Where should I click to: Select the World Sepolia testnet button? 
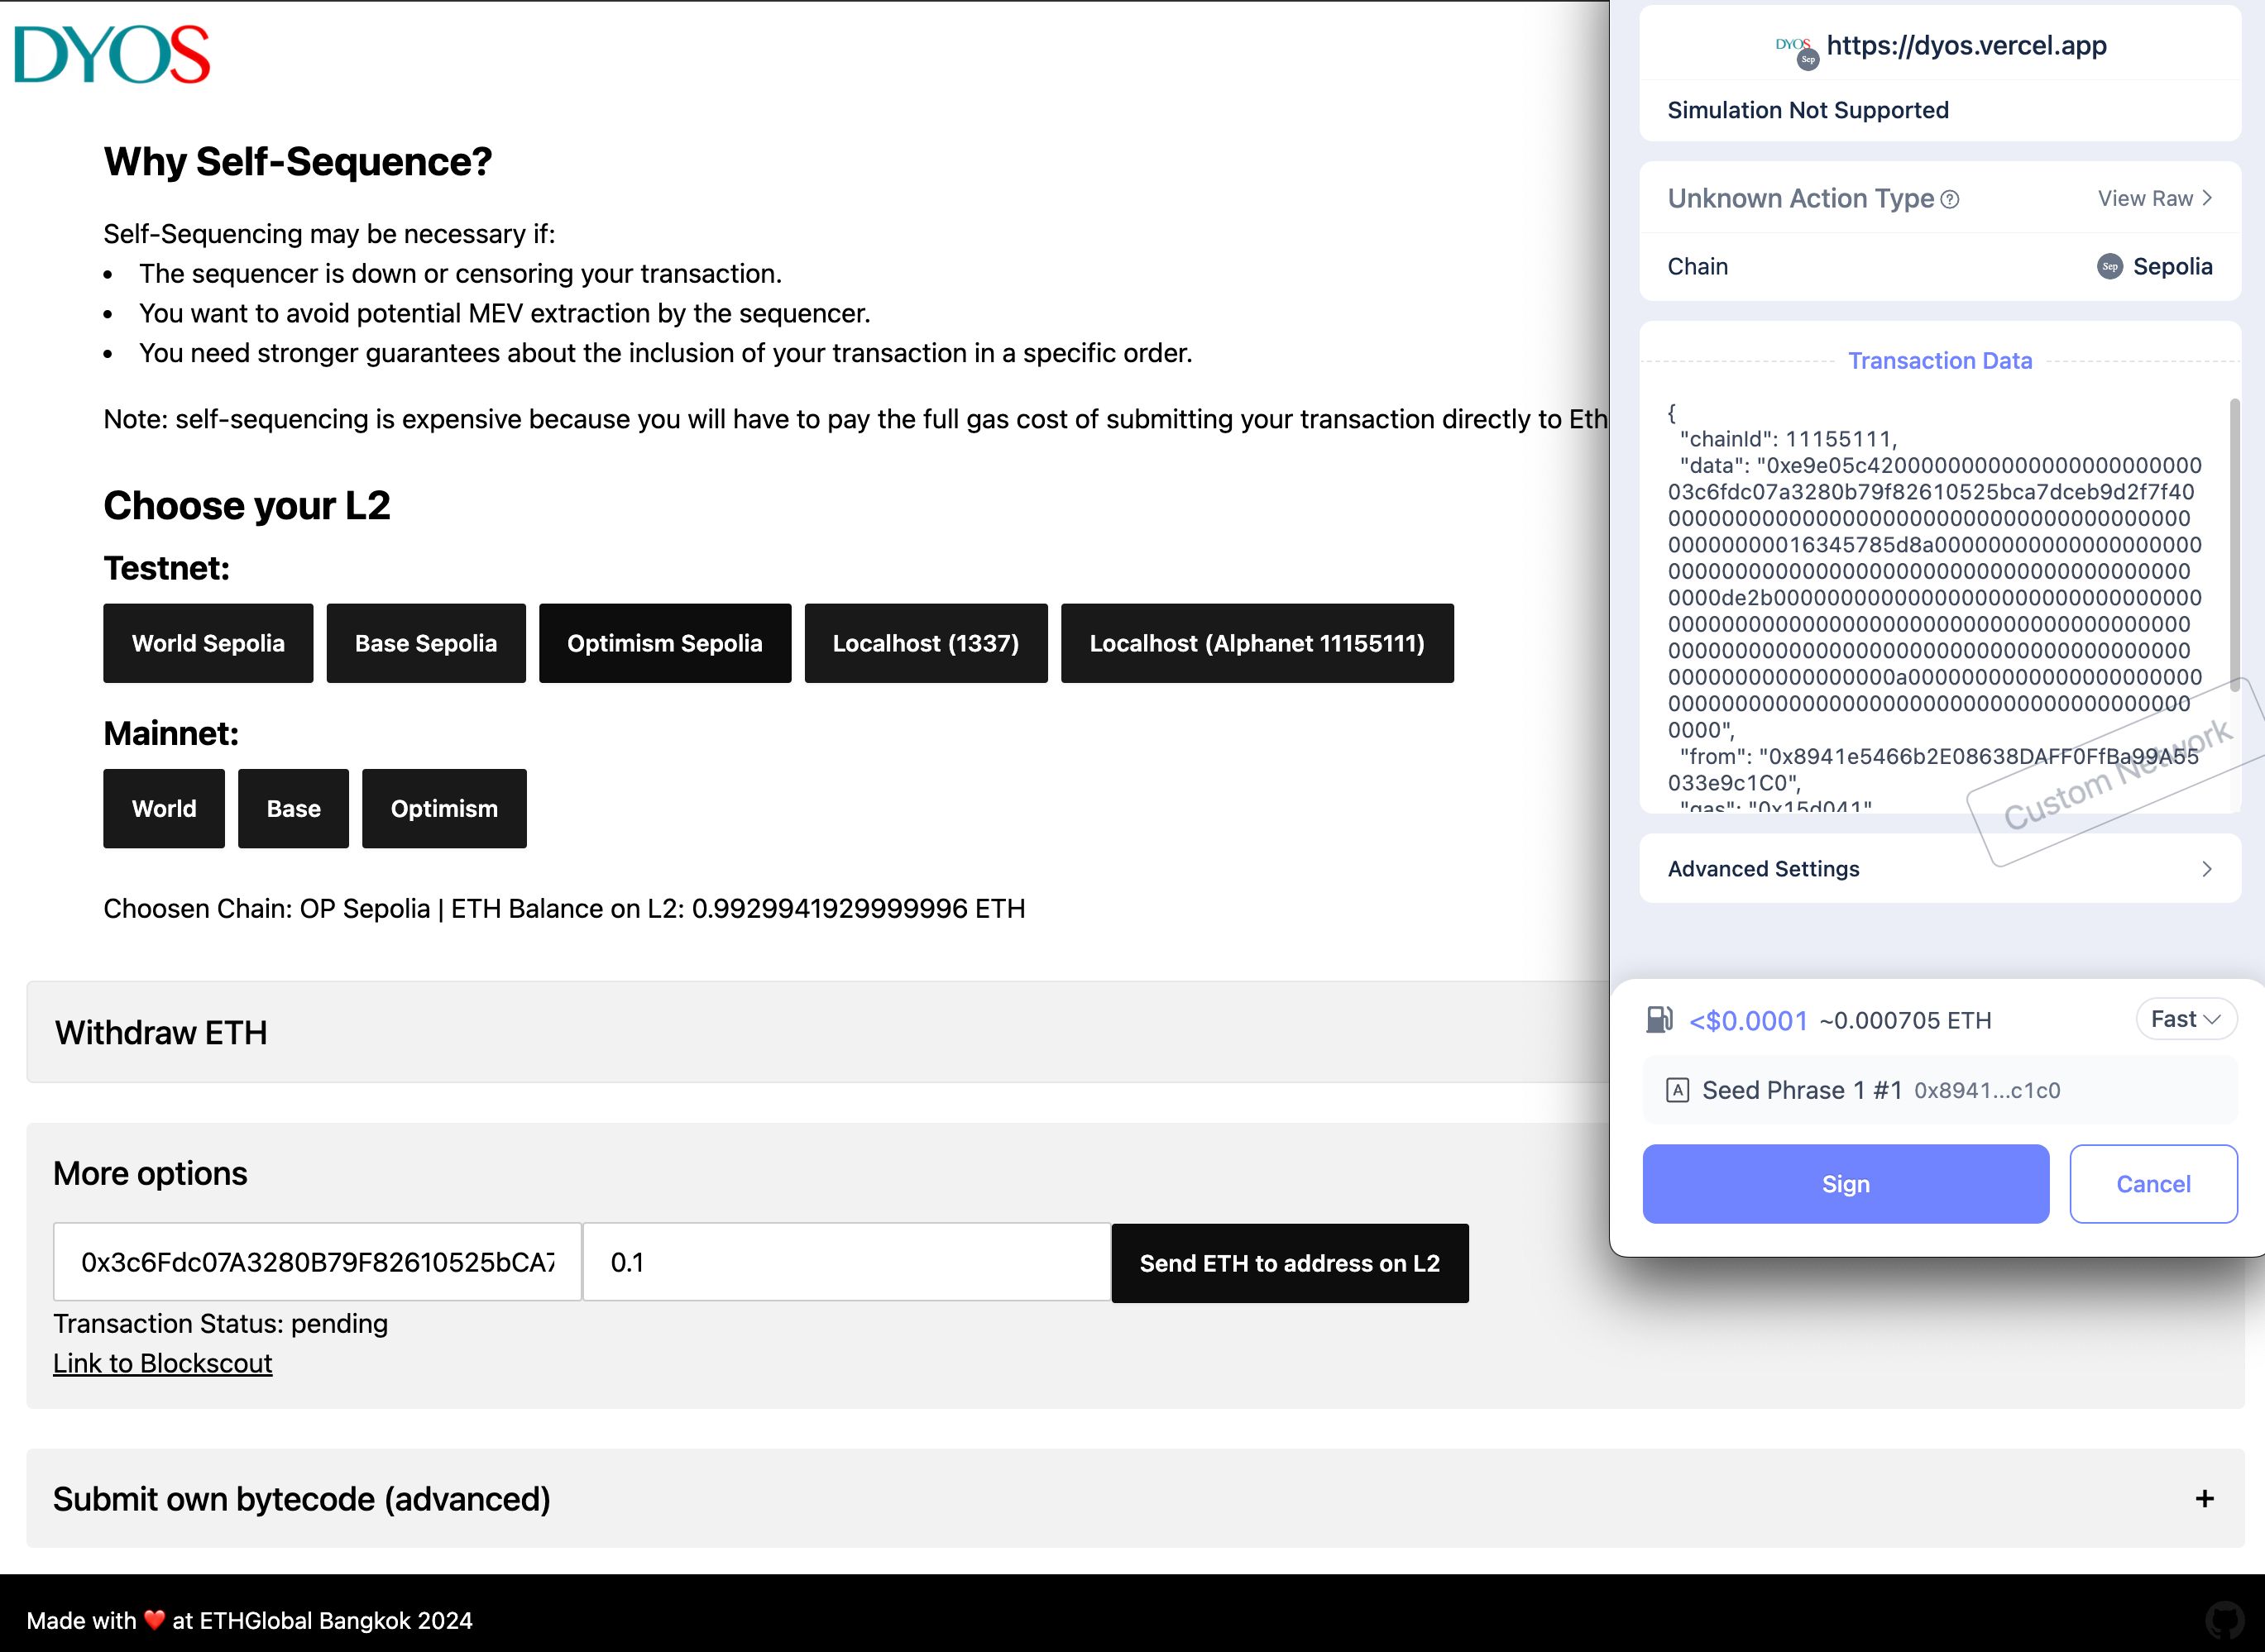click(x=208, y=643)
